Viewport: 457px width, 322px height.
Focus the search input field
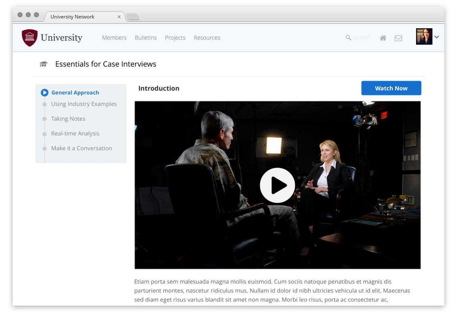point(362,38)
